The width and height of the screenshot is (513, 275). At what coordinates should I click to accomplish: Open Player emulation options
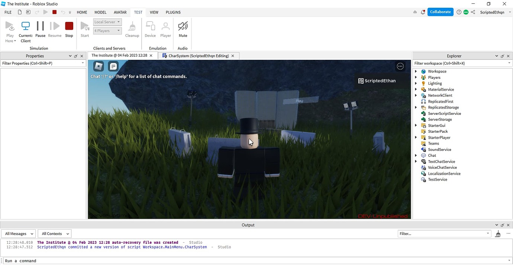[165, 26]
